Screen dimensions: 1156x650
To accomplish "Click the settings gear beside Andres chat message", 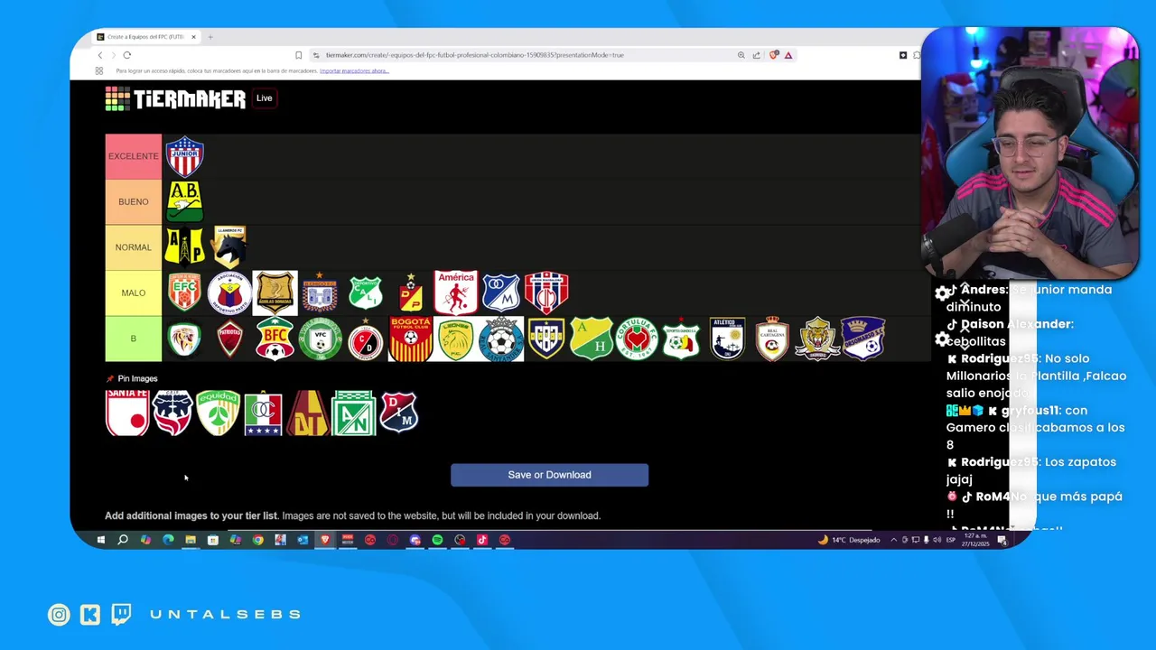I will [943, 293].
